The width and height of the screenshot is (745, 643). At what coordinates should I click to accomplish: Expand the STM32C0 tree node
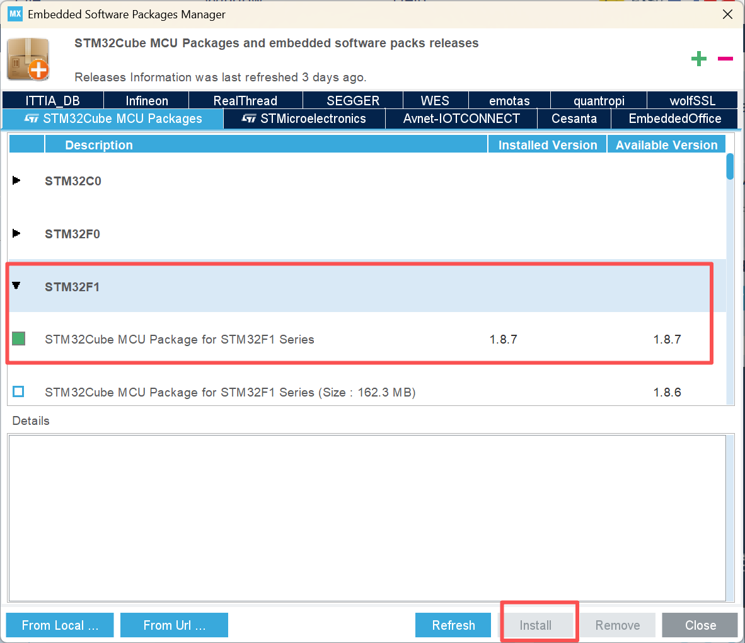pos(16,180)
